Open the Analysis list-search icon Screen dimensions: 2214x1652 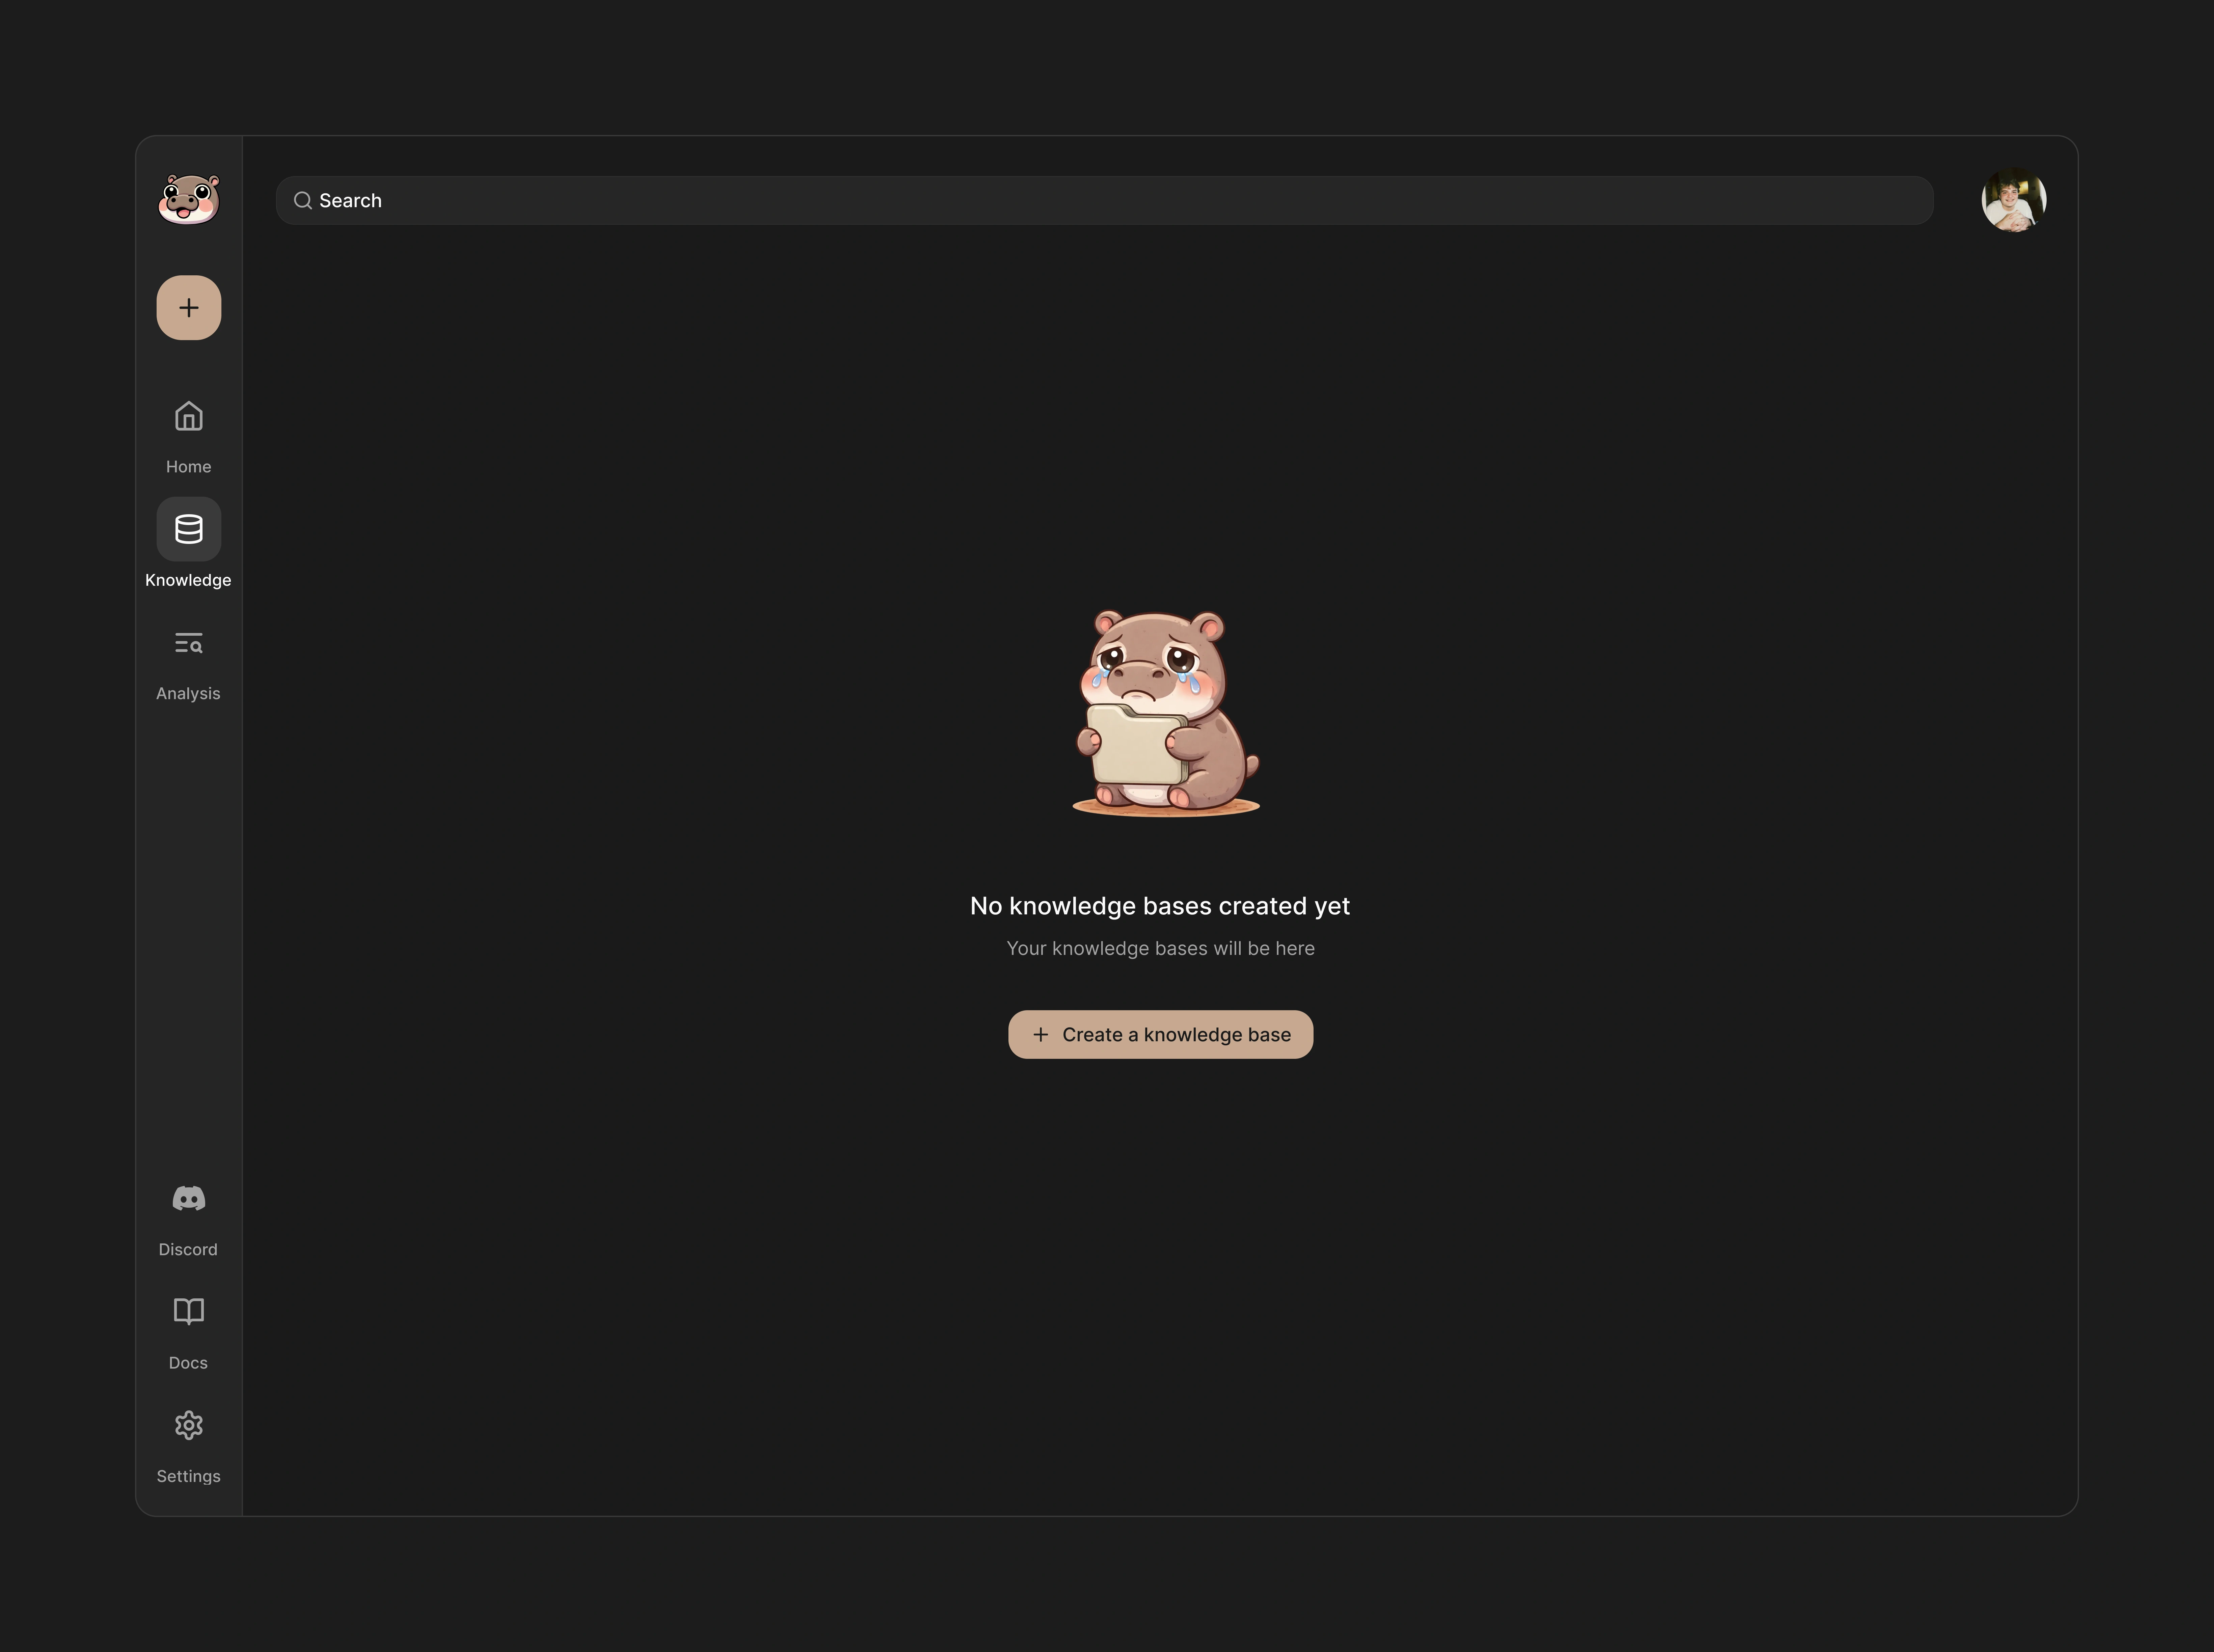point(188,643)
